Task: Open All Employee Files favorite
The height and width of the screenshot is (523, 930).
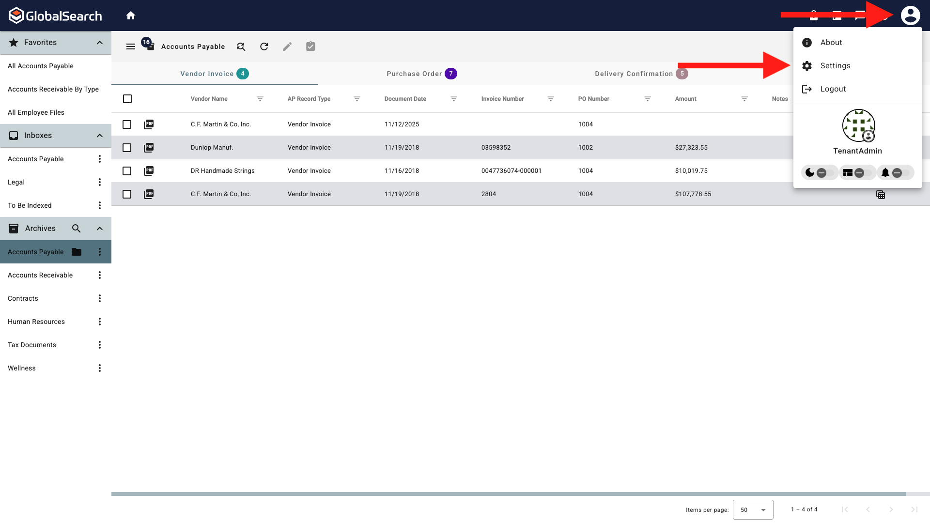Action: [36, 112]
